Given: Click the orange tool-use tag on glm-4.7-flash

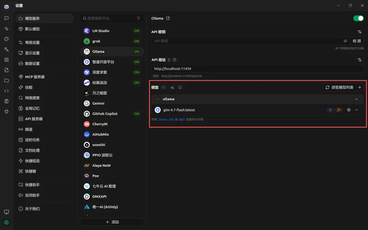Looking at the screenshot, I should click(338, 110).
